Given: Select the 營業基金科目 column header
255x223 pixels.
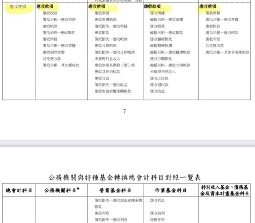Looking at the screenshot, I should click(x=115, y=190).
